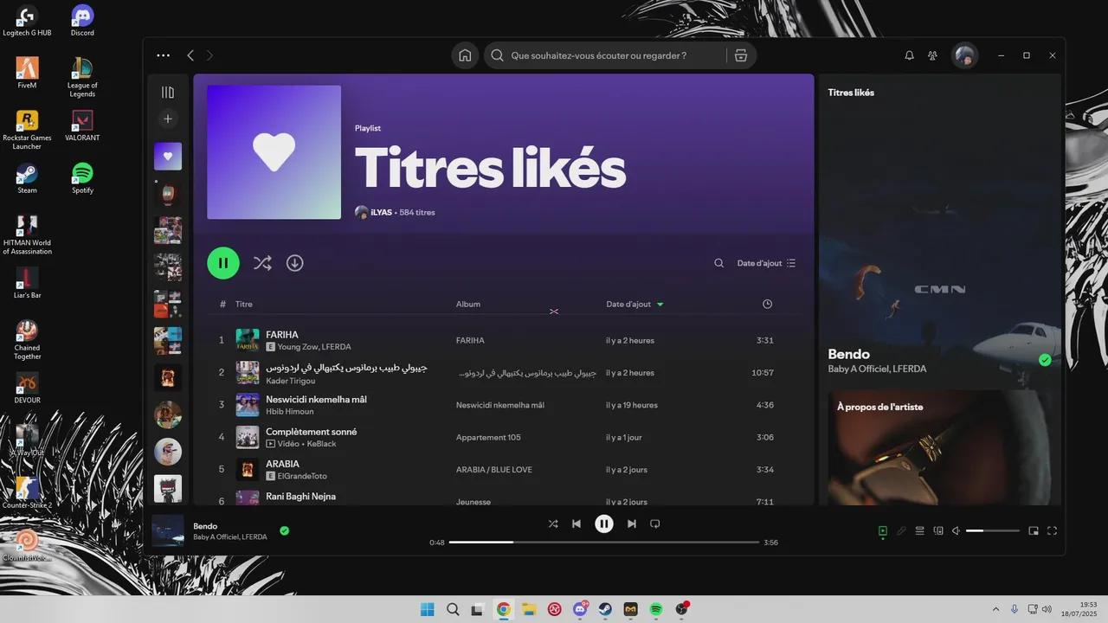Screen dimensions: 1108x623
Task: Open the Friend Activity icon
Action: click(x=932, y=55)
